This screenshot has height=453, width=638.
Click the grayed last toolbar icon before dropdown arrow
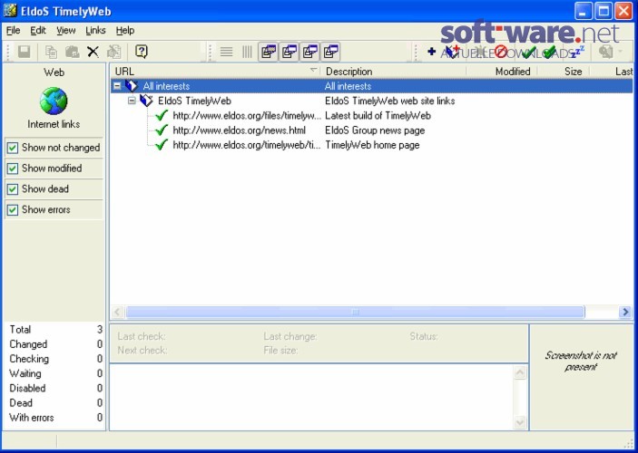point(606,52)
